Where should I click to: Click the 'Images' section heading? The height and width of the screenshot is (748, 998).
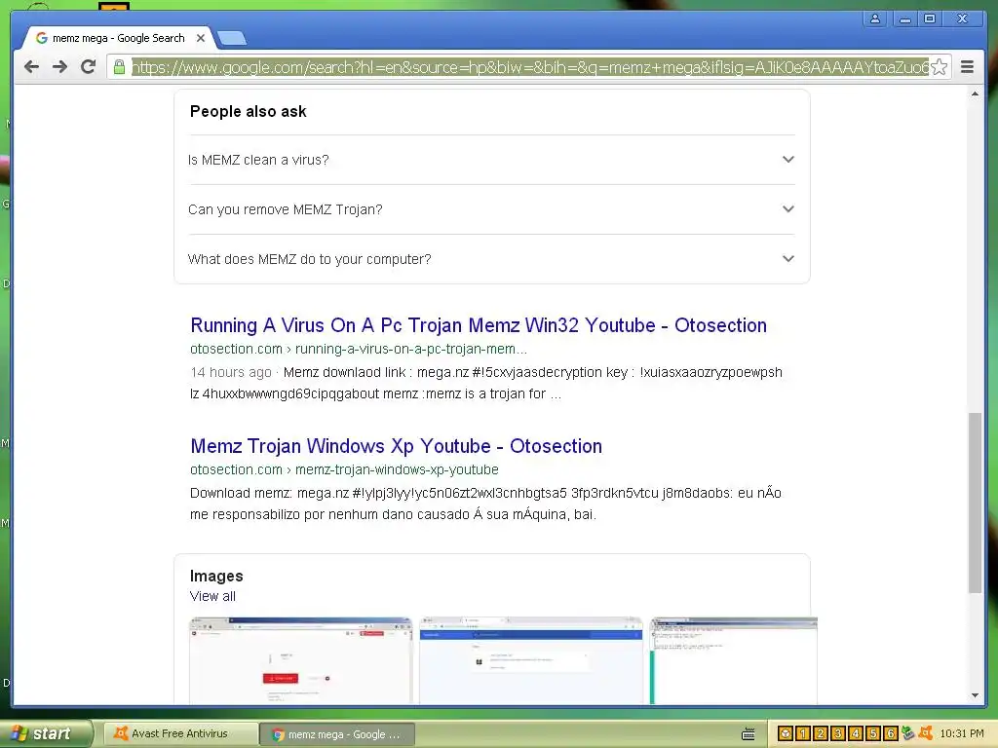click(x=216, y=576)
